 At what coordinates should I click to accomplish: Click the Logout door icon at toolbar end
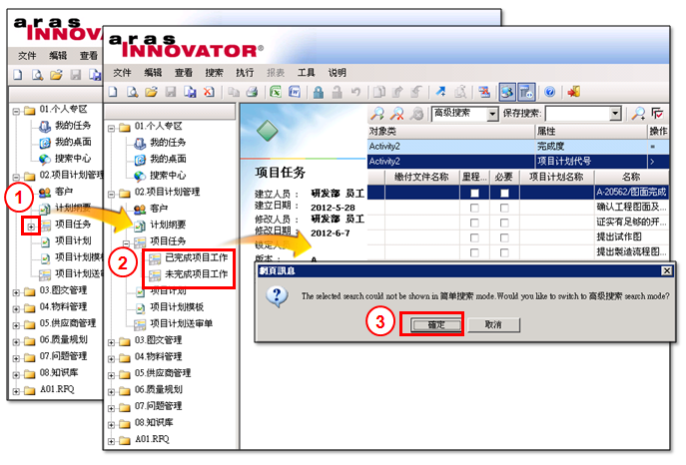pos(573,92)
